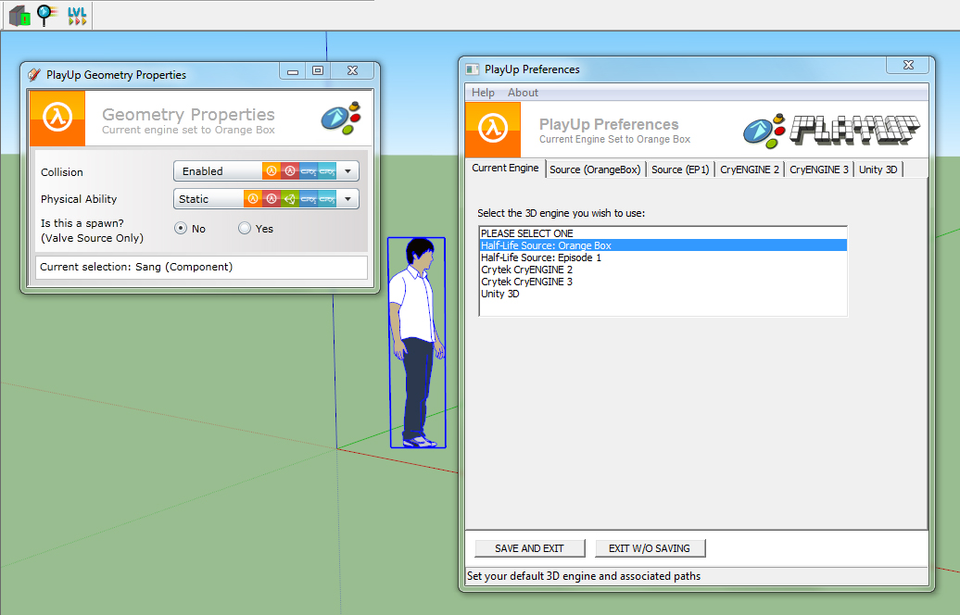
Task: Select Crytek CryENGINE 2 in engine list
Action: [663, 270]
